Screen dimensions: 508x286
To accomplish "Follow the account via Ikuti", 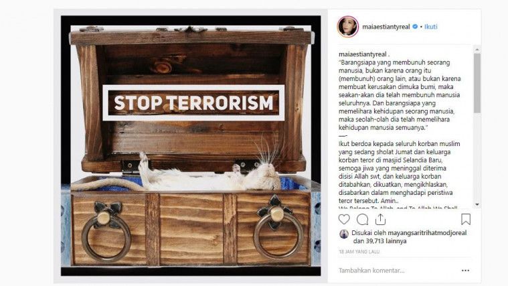I will coord(430,27).
